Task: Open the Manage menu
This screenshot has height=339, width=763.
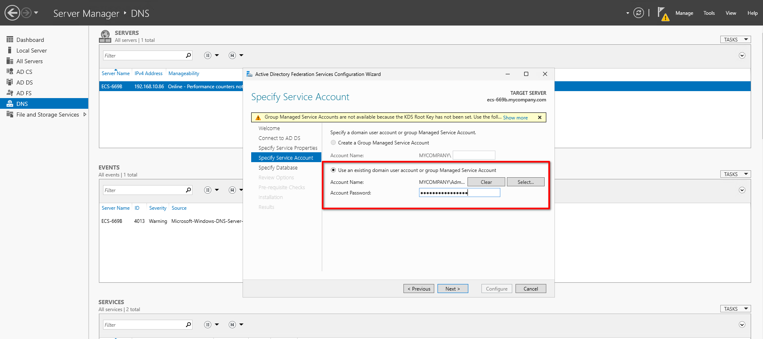Action: click(x=684, y=13)
